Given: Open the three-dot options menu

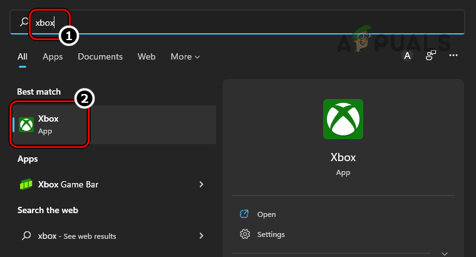Looking at the screenshot, I should click(x=453, y=56).
